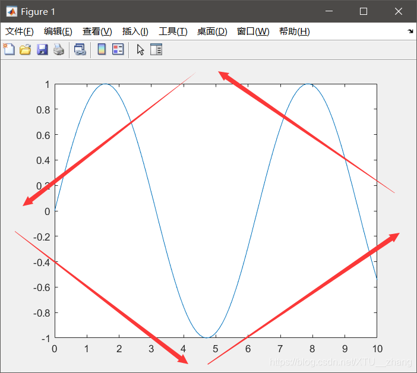Save the figure using the floppy disk icon
Screen dimensions: 417x373
[42, 50]
